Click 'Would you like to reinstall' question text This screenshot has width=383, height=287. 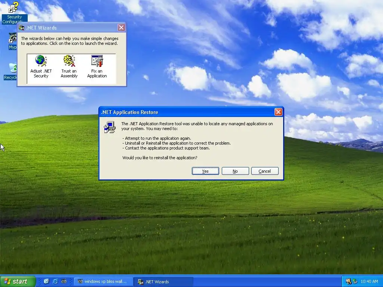click(x=160, y=158)
